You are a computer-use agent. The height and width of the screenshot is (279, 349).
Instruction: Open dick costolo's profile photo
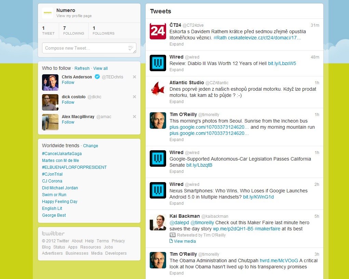tap(50, 102)
